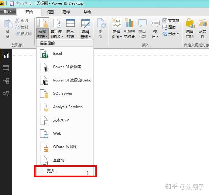209x195 pixels.
Task: Click the 新建页面 icon
Action: pos(117,23)
